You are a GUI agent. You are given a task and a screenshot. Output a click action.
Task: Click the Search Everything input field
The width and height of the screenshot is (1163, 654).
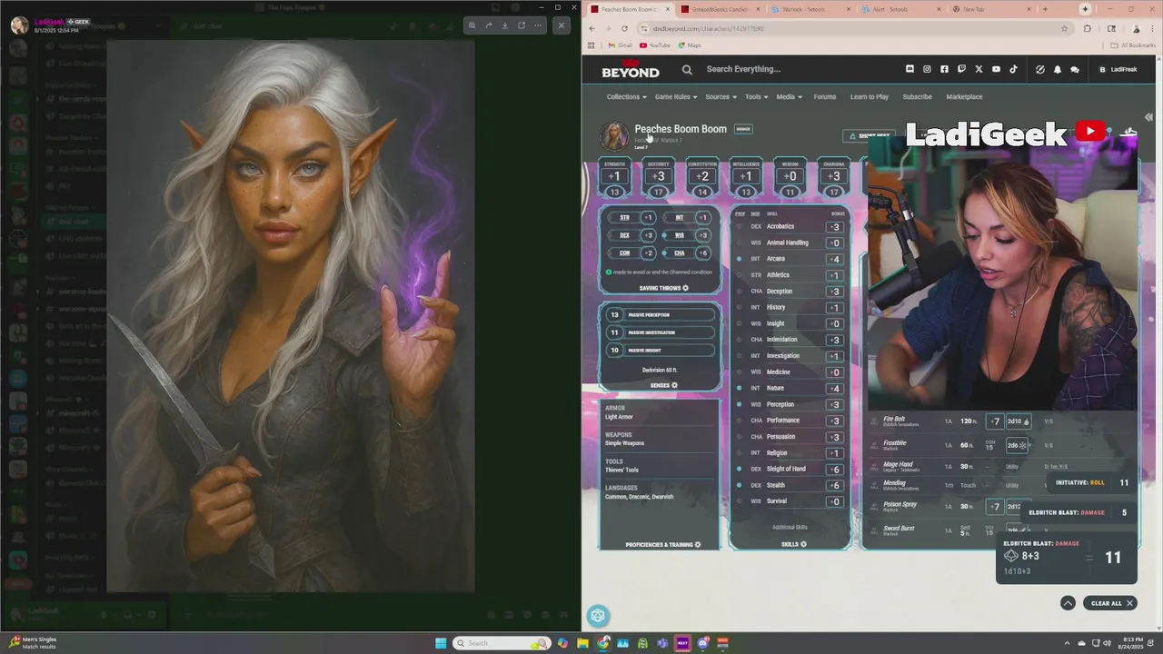click(x=743, y=69)
